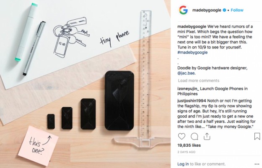Click the blue verified badge
The height and width of the screenshot is (168, 262).
pos(224,10)
